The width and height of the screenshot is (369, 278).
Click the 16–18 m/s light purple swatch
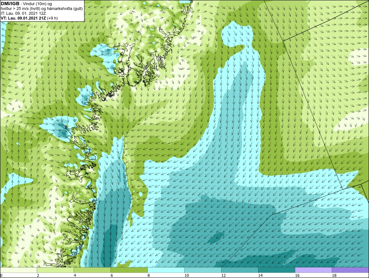(313, 270)
